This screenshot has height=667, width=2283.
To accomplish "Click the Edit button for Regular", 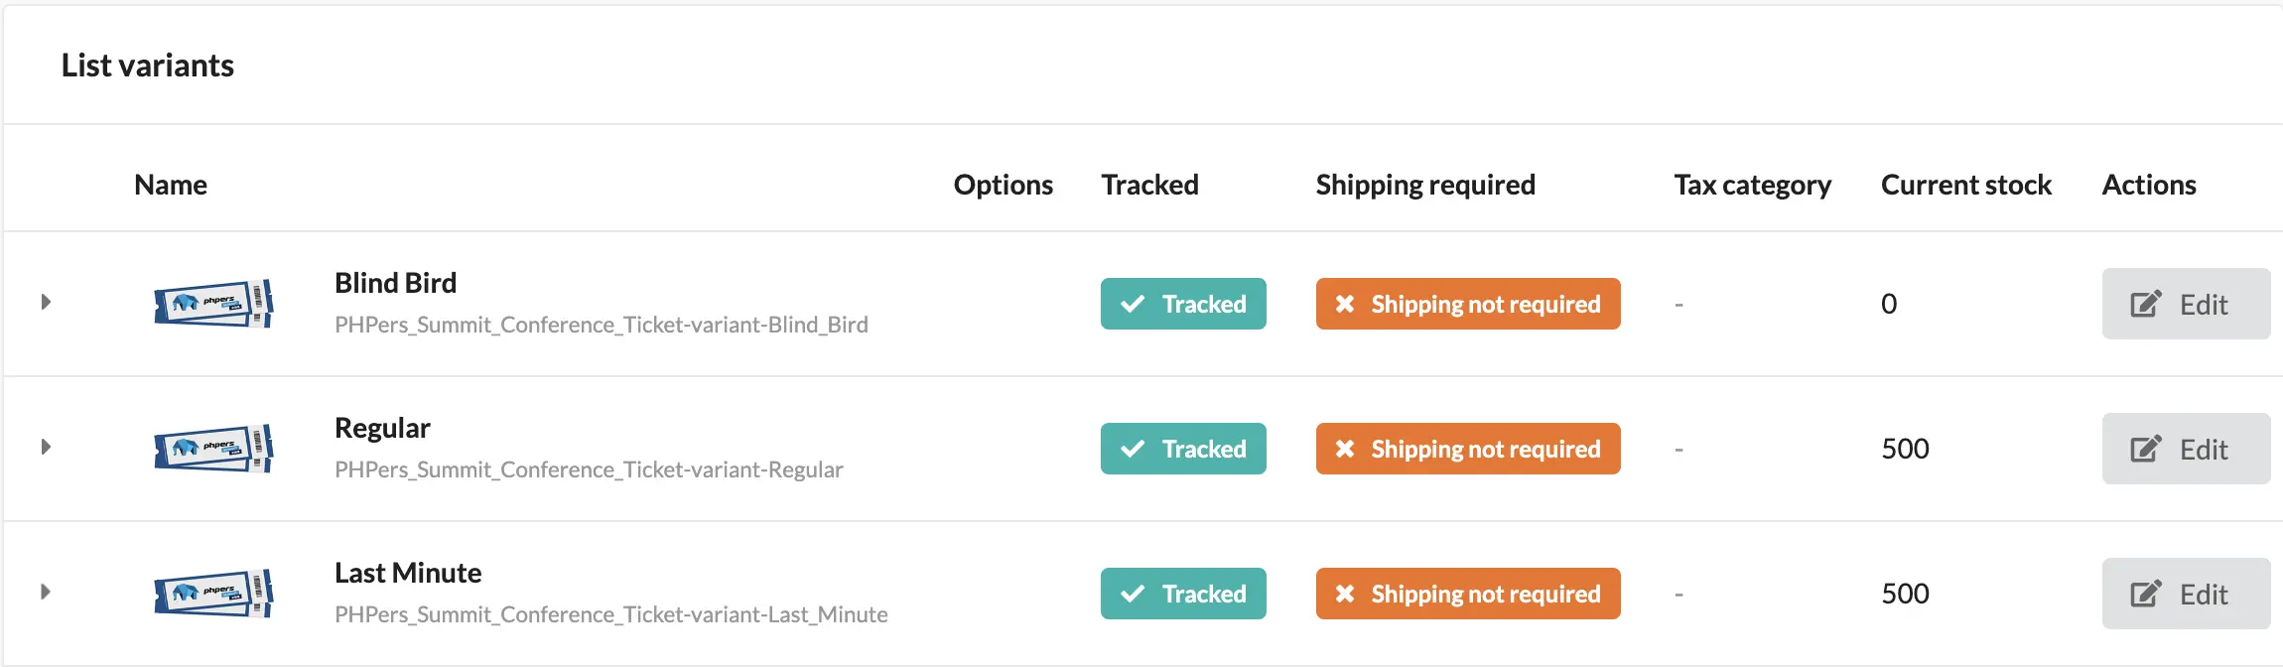I will [2185, 449].
